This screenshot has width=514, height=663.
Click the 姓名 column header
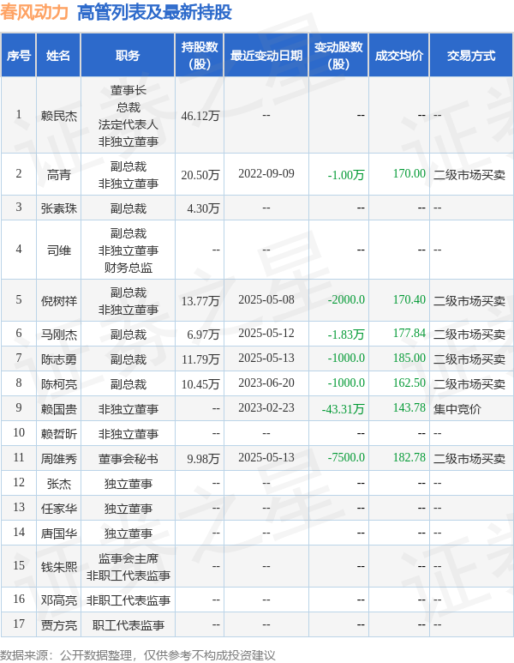pyautogui.click(x=58, y=56)
